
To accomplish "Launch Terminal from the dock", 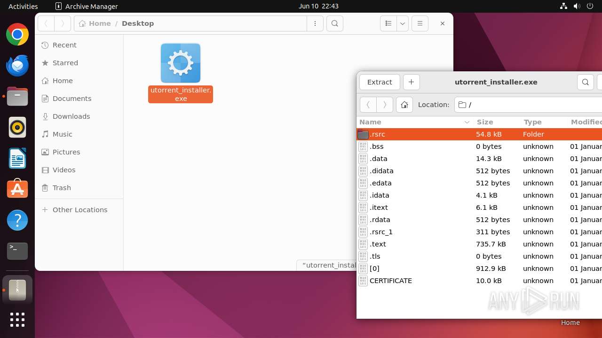I will [17, 251].
